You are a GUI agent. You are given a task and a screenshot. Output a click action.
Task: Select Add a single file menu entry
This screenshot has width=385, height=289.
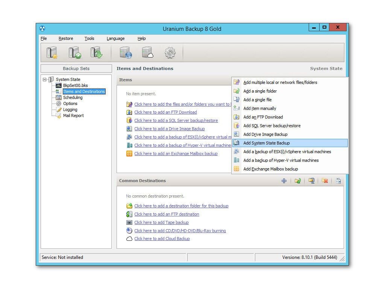click(290, 99)
